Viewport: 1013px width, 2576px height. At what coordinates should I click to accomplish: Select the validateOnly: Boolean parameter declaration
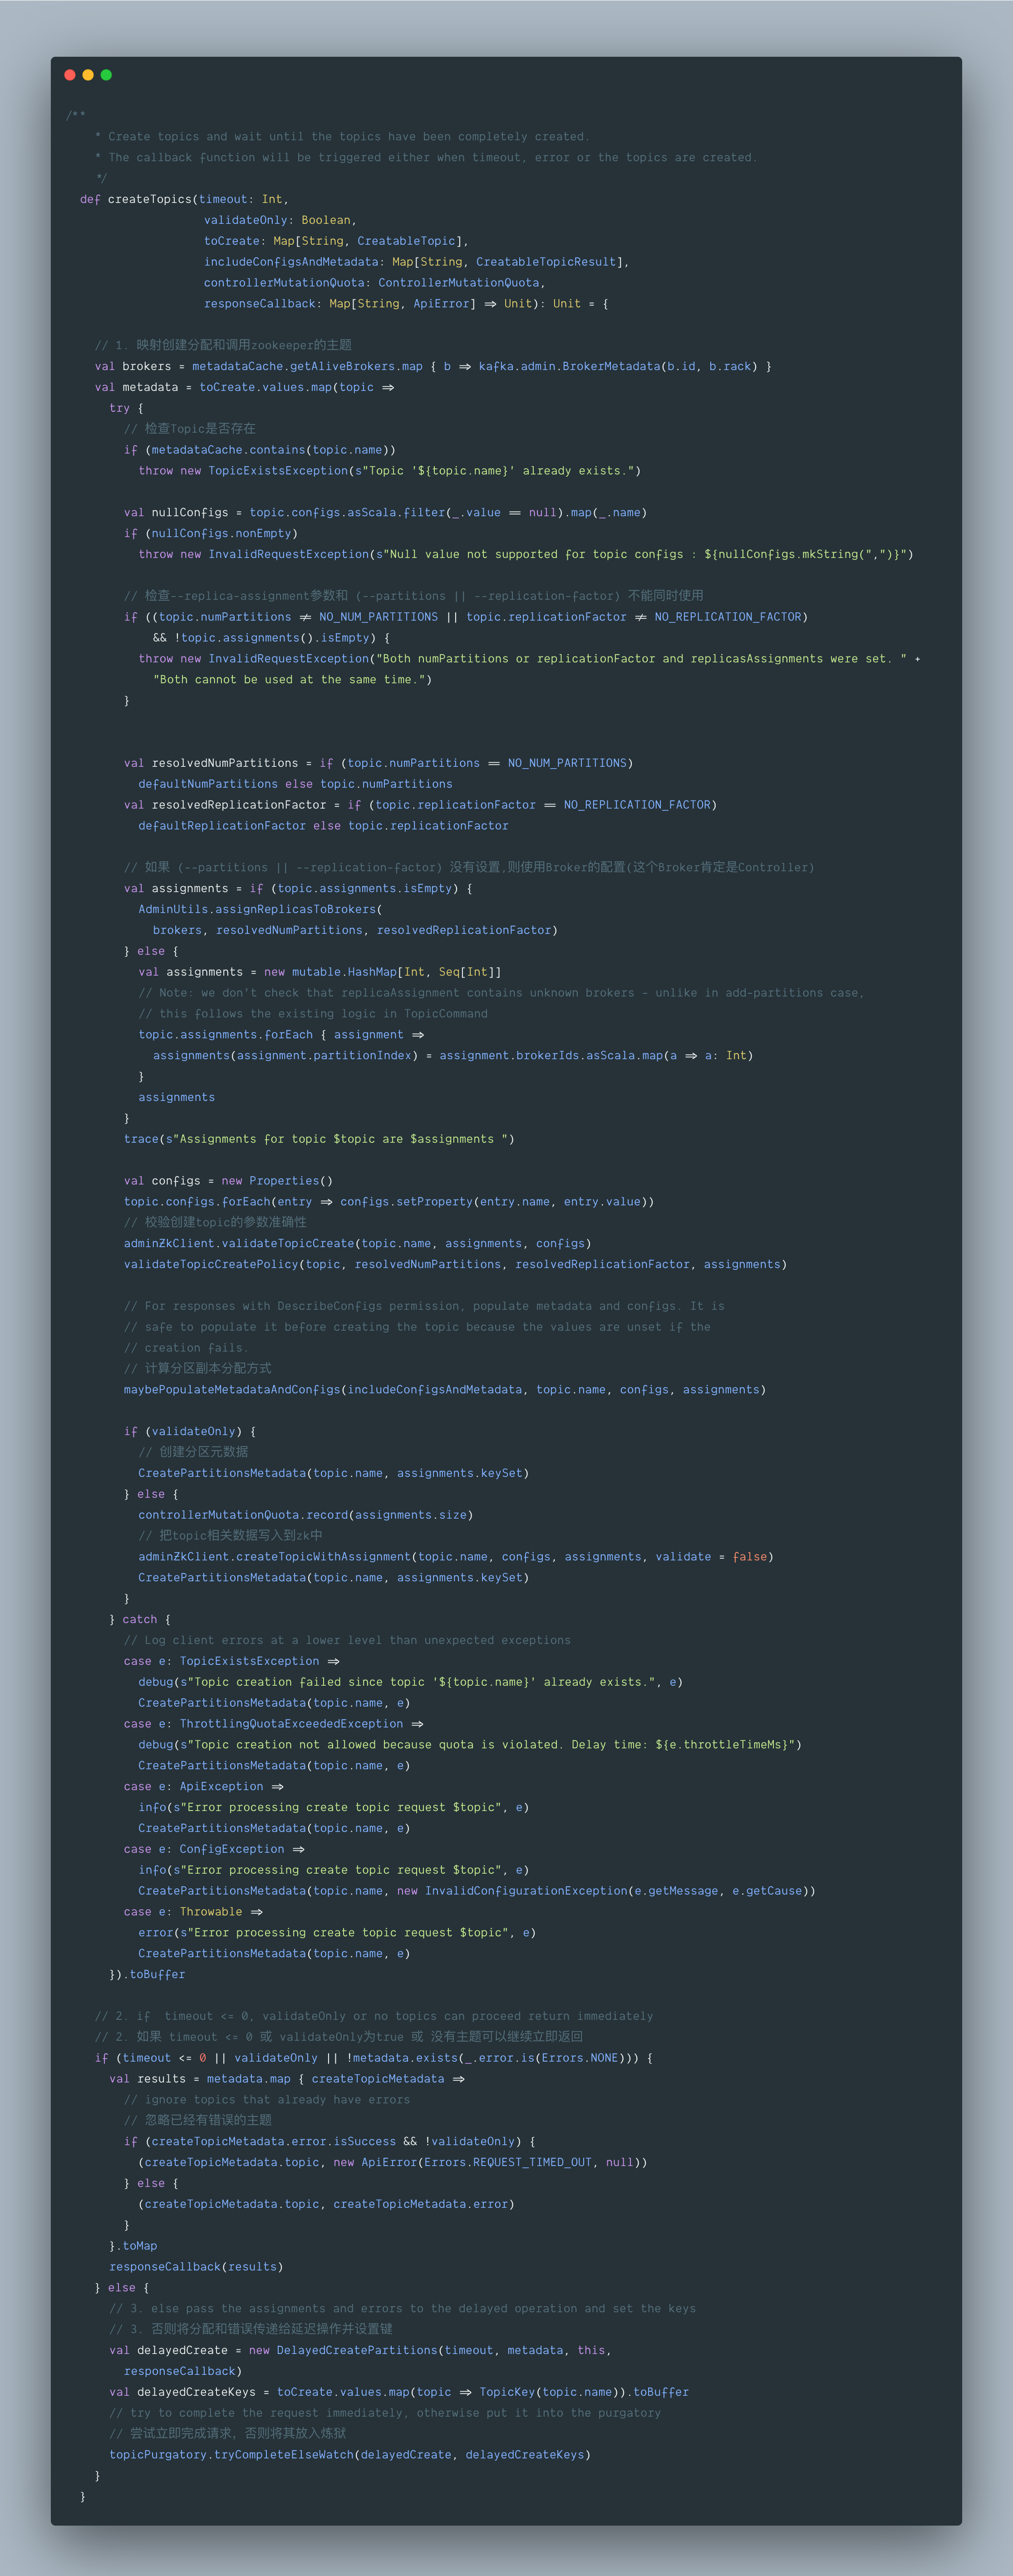(x=279, y=220)
